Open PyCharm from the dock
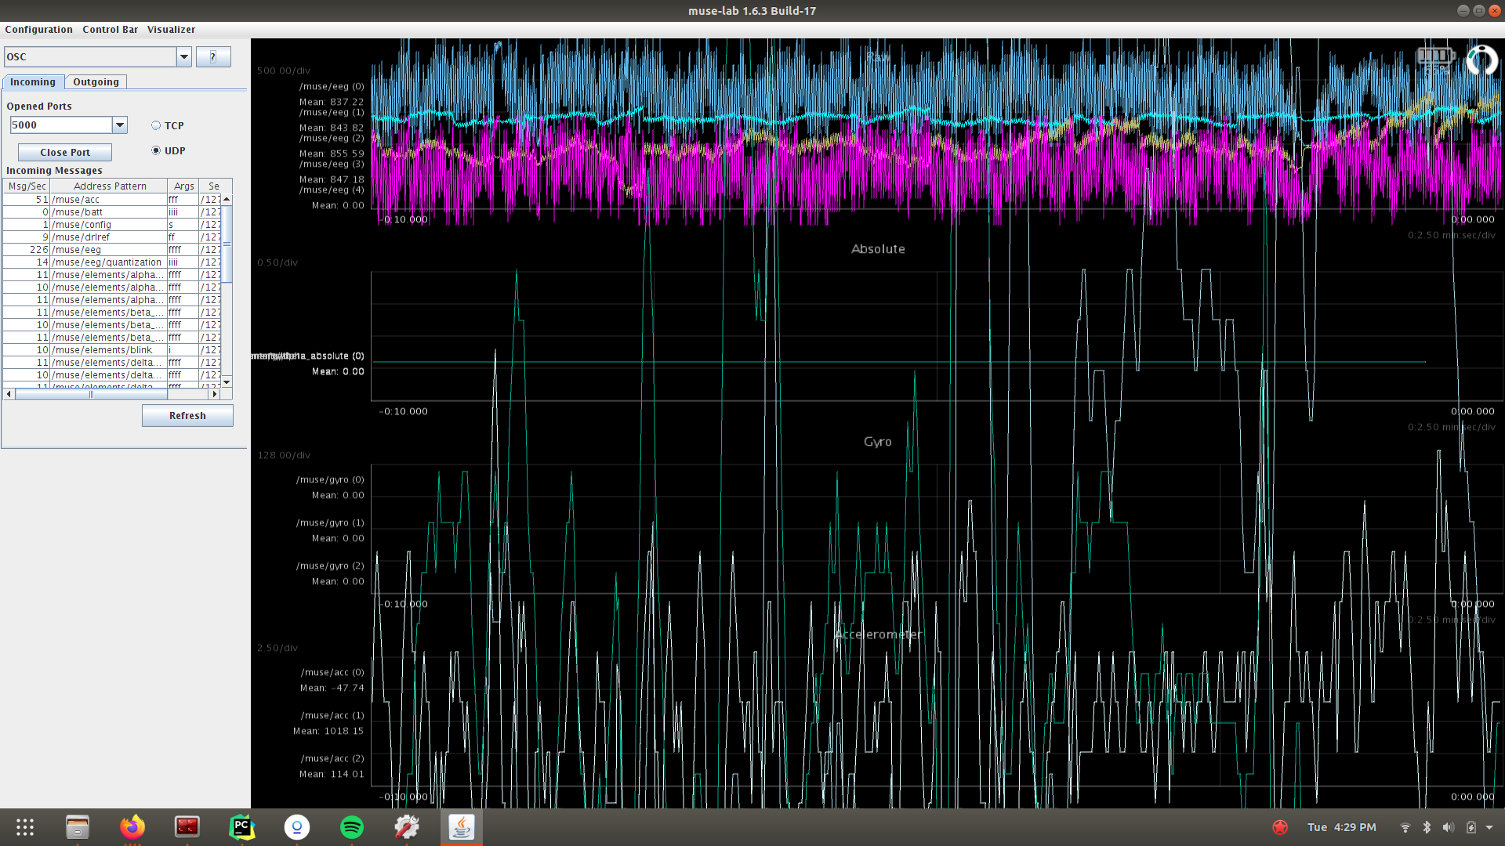 tap(241, 827)
